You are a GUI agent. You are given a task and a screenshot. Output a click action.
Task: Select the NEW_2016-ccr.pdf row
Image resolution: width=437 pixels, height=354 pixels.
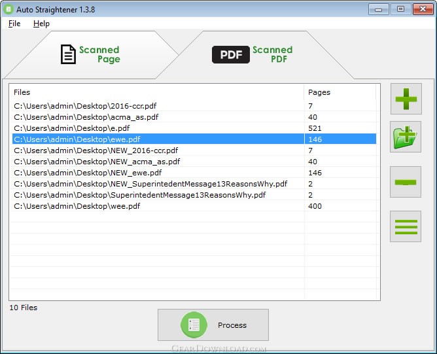pos(194,150)
